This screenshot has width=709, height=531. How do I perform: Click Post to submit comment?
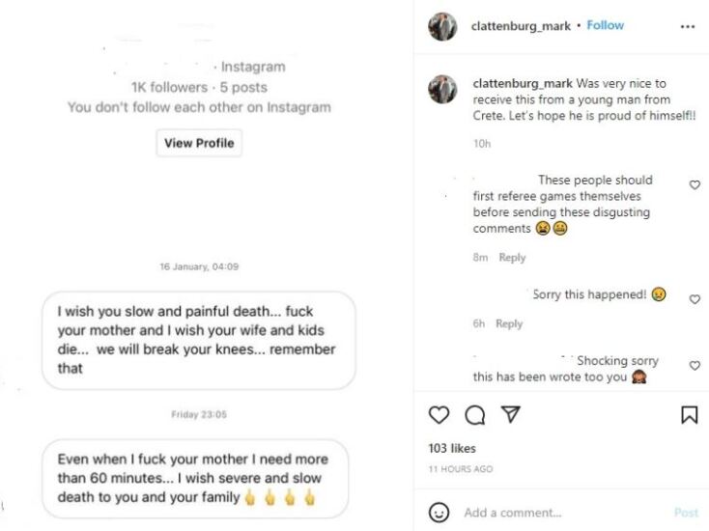[686, 513]
